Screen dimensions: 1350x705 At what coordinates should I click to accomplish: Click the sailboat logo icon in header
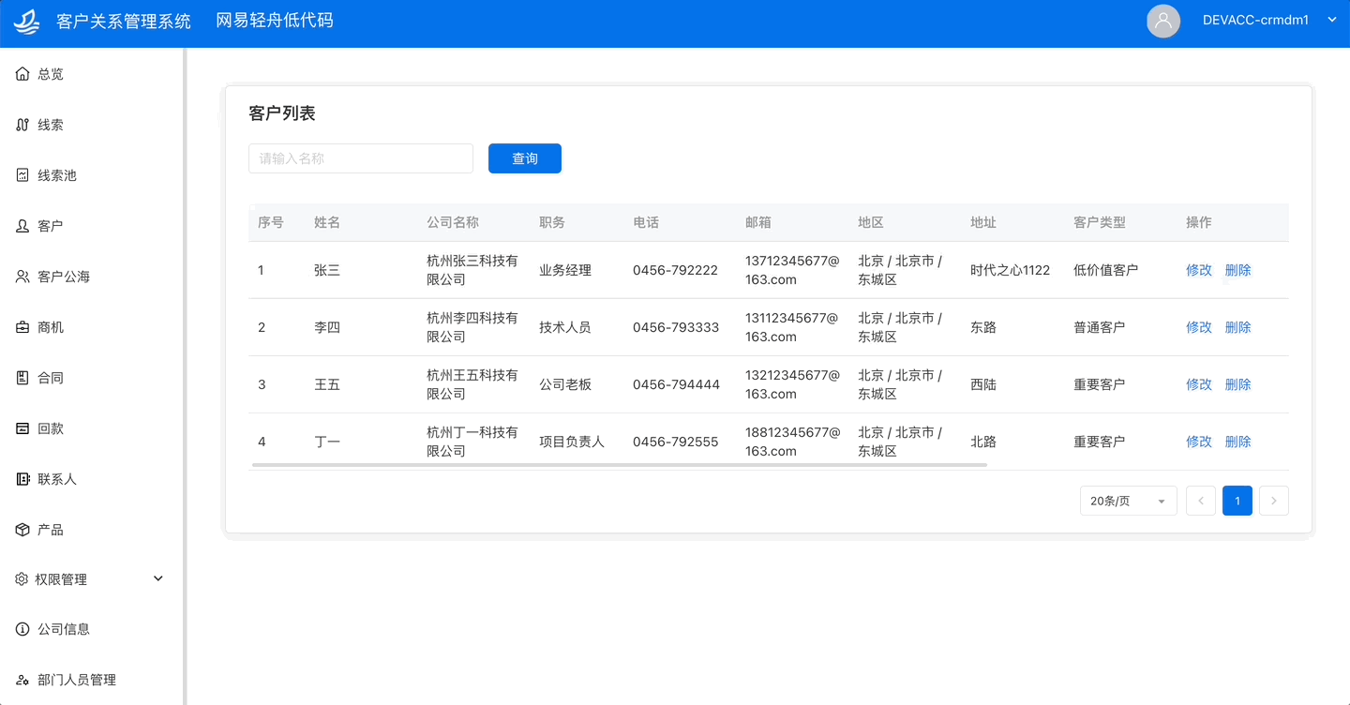[x=27, y=21]
